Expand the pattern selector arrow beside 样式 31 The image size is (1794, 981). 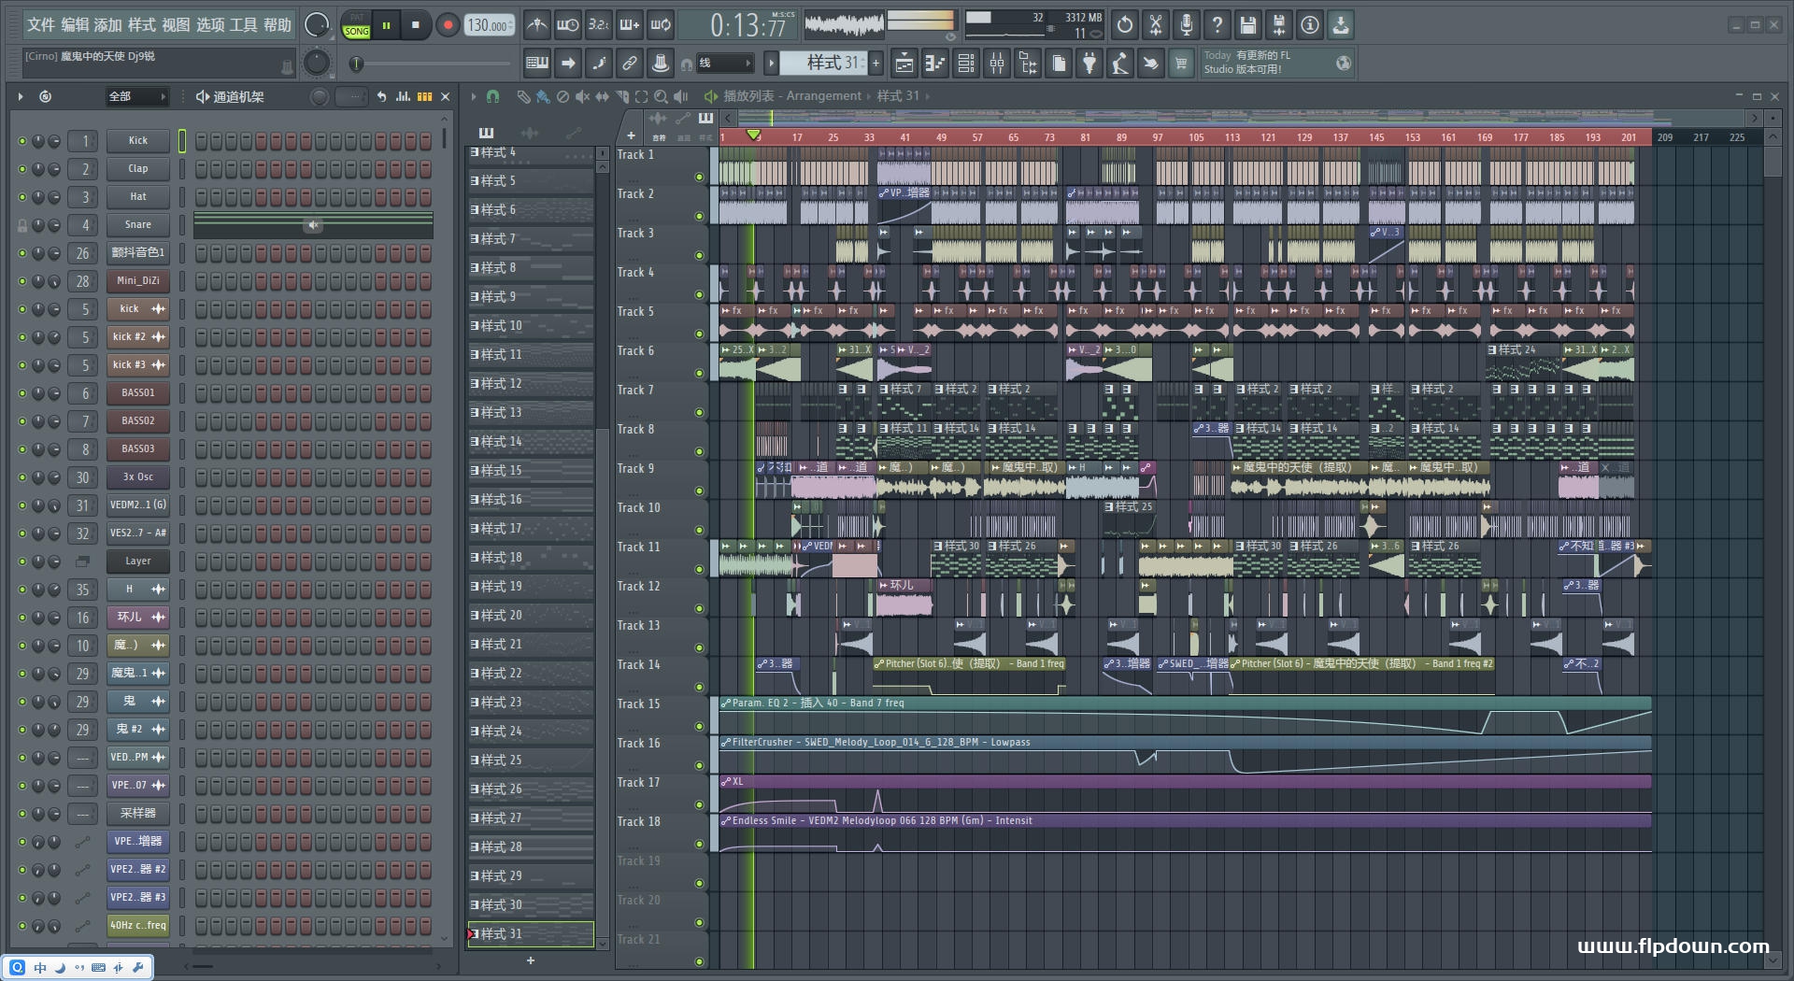pyautogui.click(x=771, y=64)
